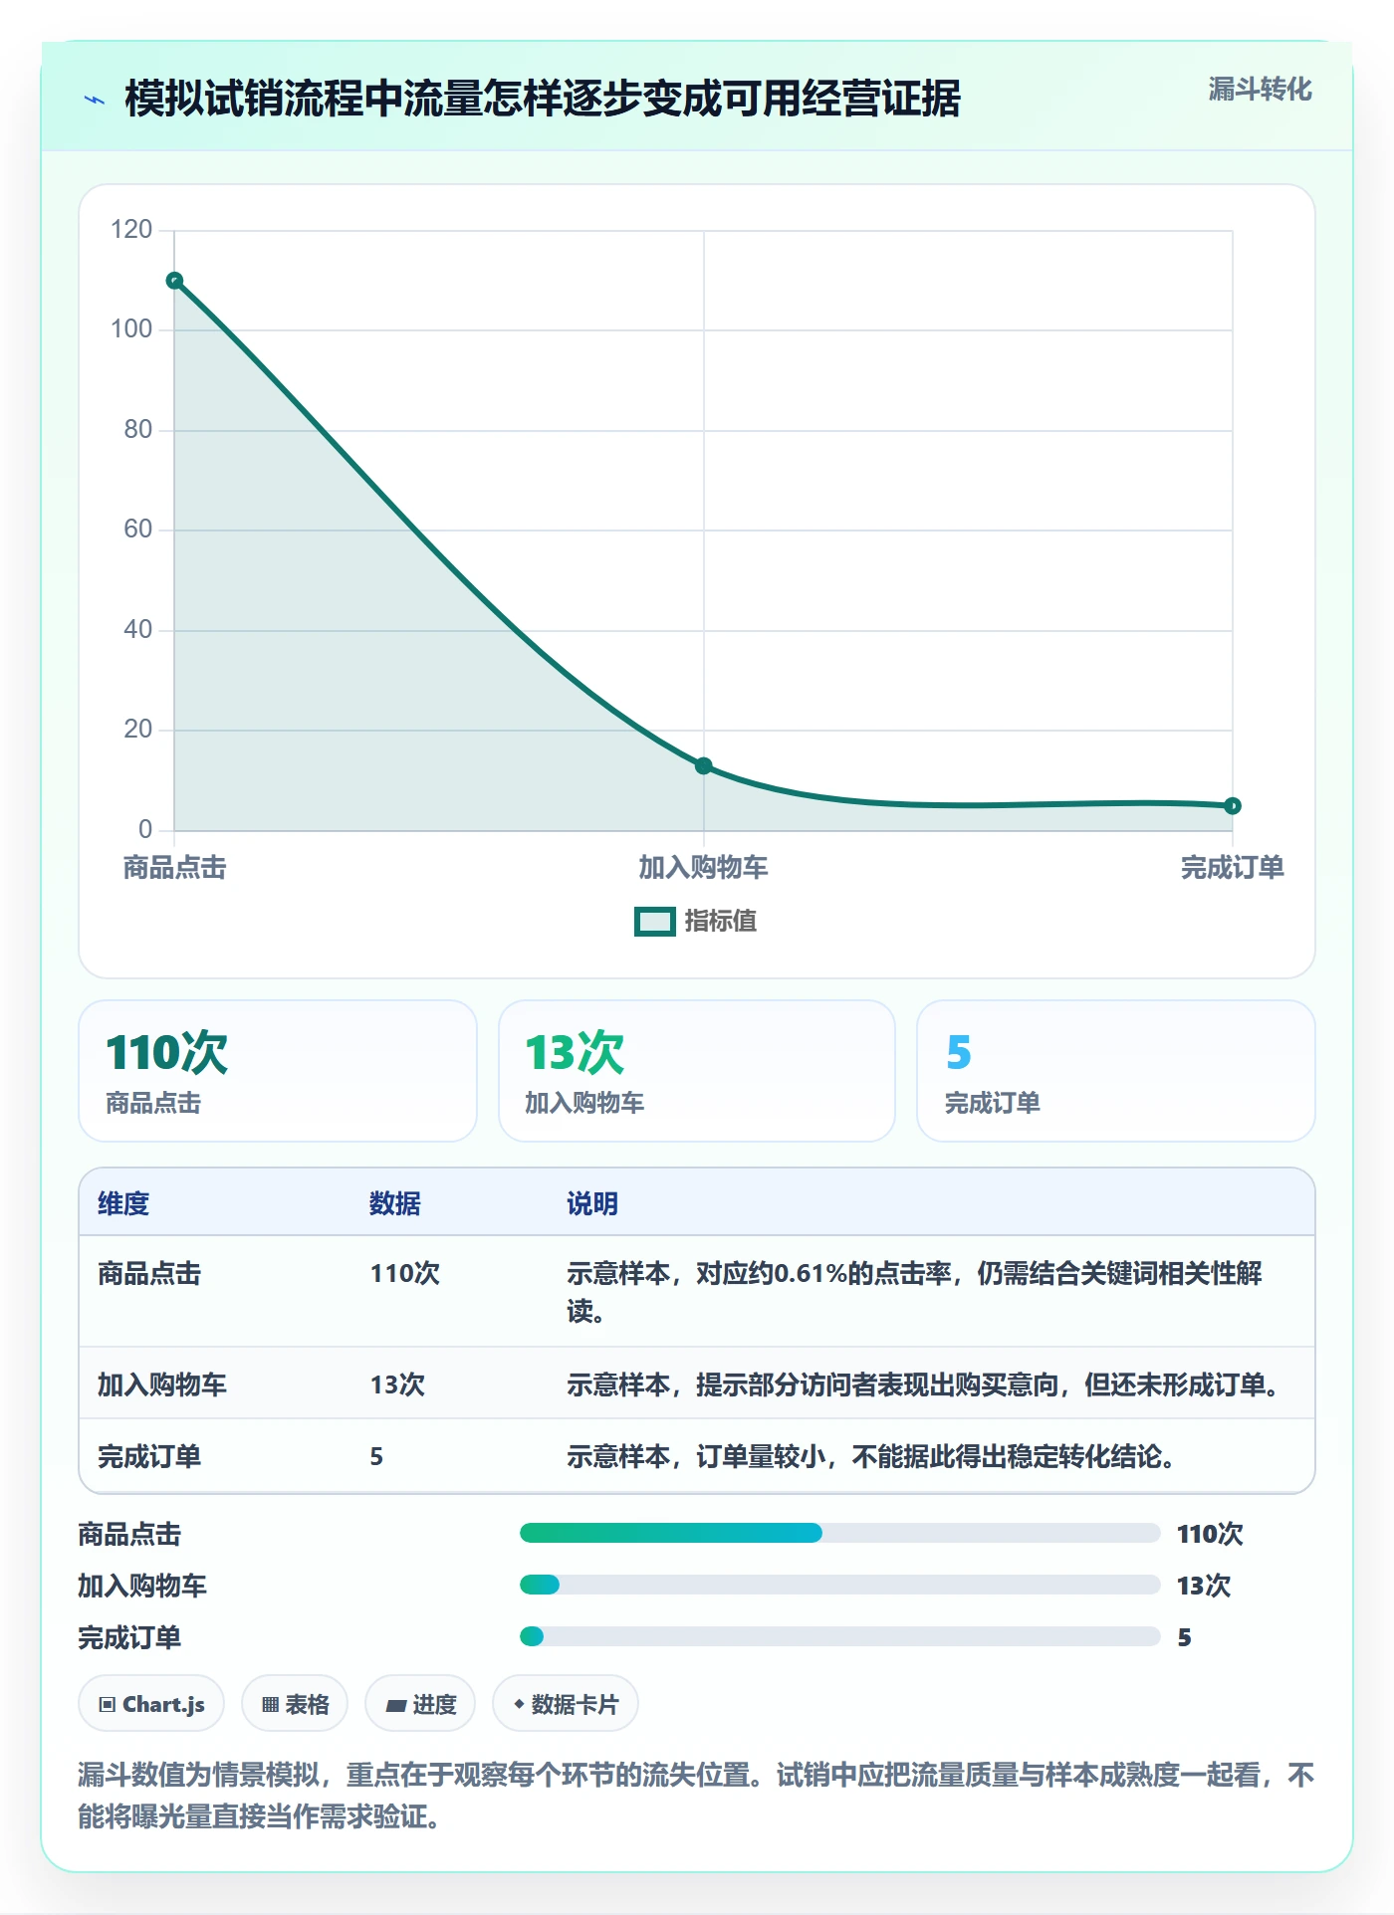
Task: Click the title 模拟试销流程中流量怎样逐步变成可用经营证据
Action: pos(543,99)
